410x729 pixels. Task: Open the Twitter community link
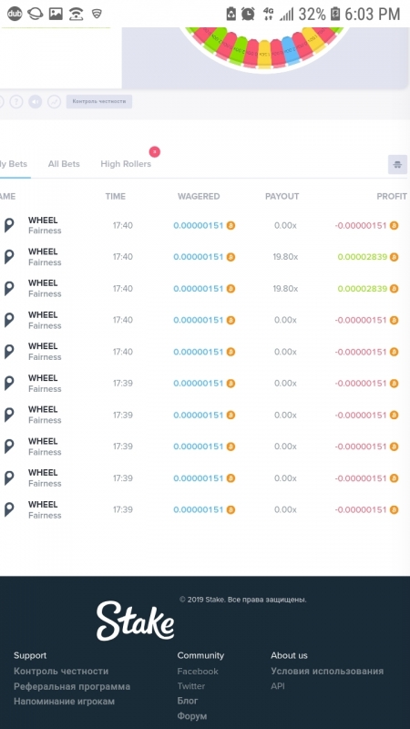pyautogui.click(x=191, y=686)
